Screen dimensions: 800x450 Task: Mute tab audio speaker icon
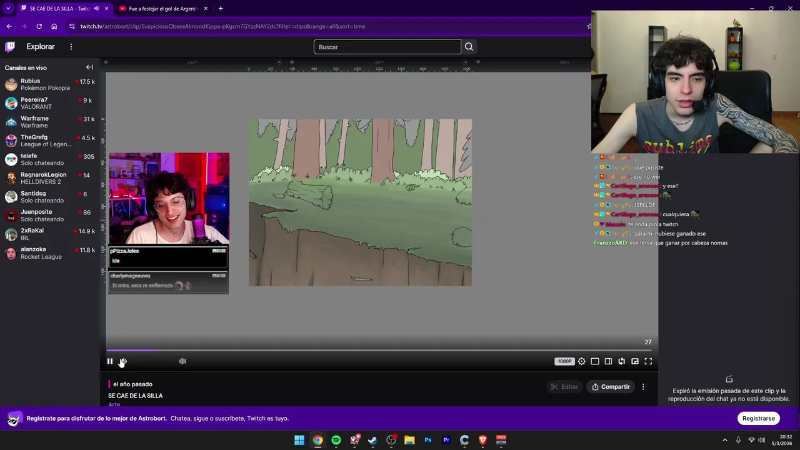click(96, 9)
